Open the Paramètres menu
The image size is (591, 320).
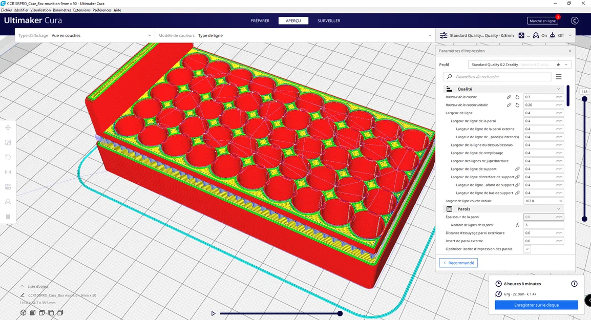coord(62,10)
